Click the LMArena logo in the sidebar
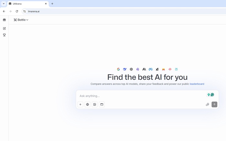226x141 pixels. (4, 20)
